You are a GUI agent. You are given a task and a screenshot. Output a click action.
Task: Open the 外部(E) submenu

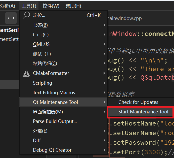click(63, 131)
